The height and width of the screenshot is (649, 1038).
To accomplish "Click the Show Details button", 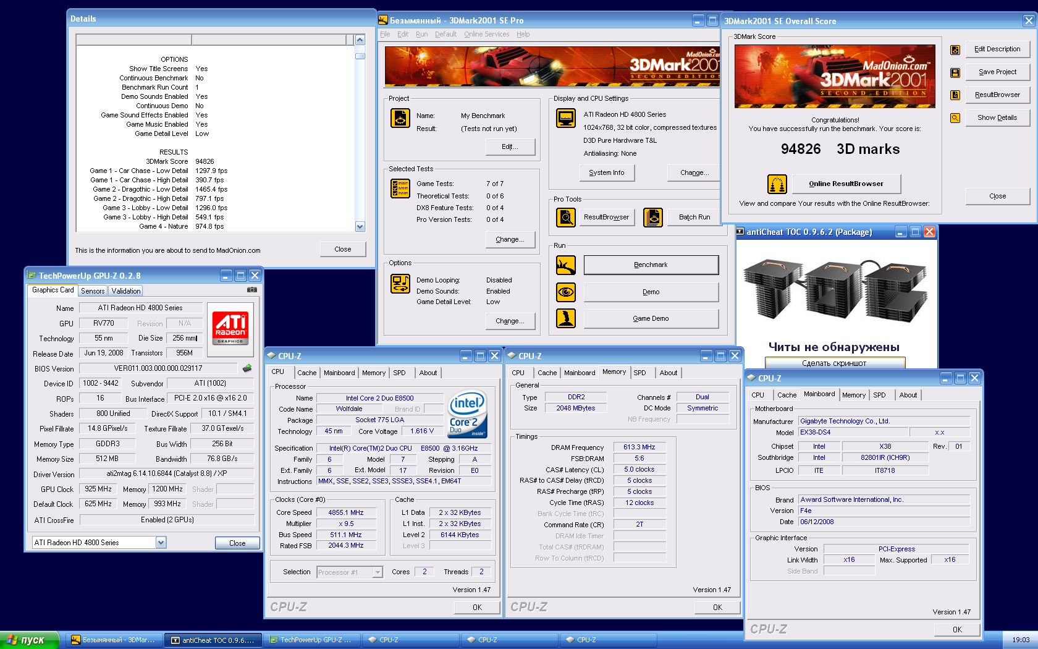I will (997, 117).
